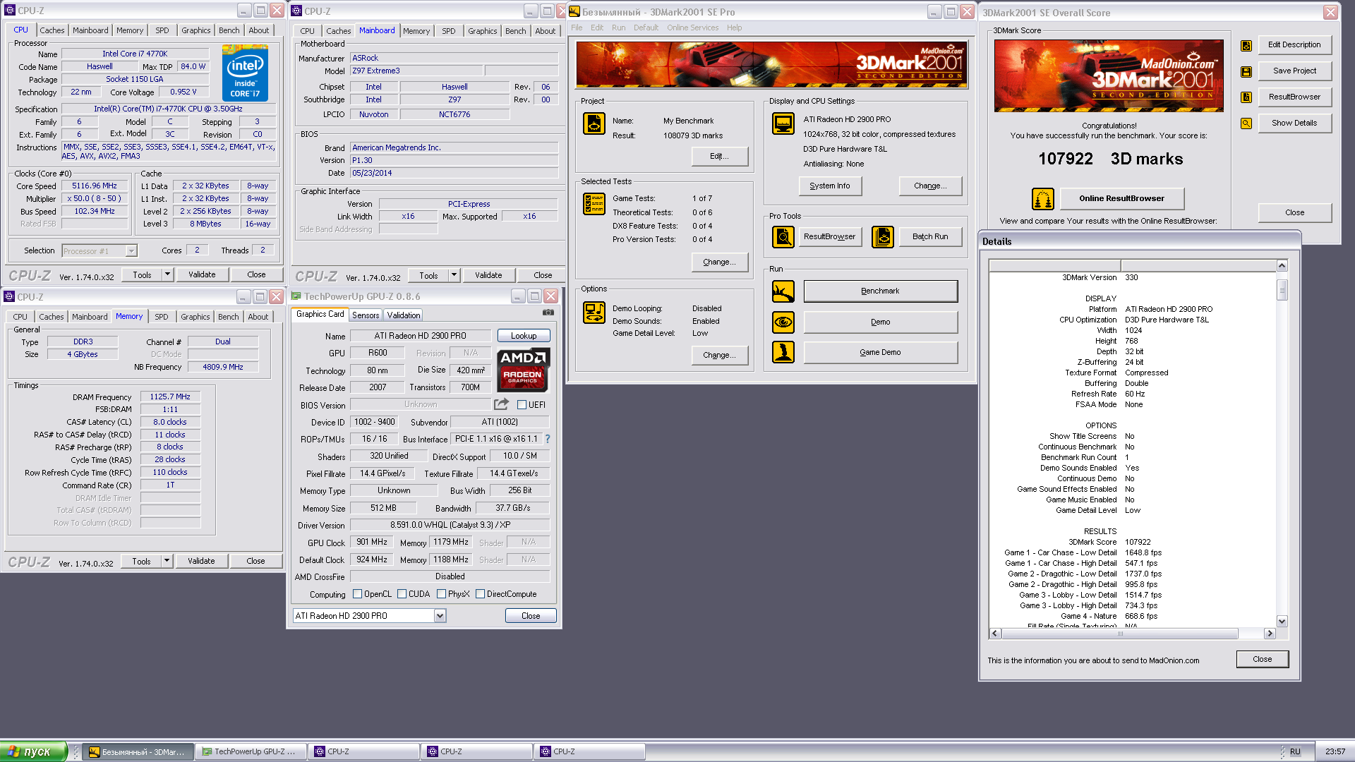
Task: Click the Batch Run button
Action: [x=930, y=237]
